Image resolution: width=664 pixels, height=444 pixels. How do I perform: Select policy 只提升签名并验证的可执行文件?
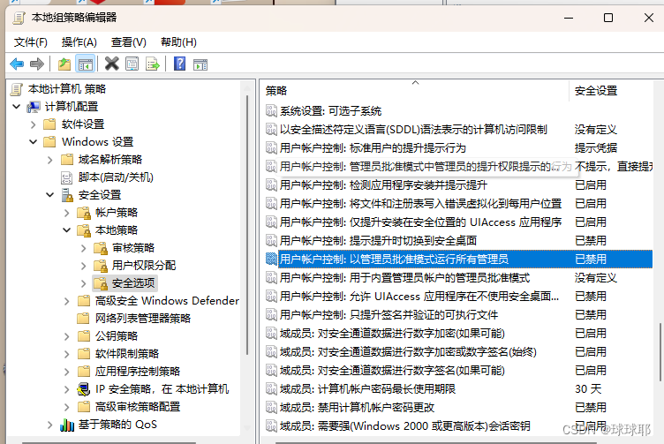pyautogui.click(x=389, y=315)
